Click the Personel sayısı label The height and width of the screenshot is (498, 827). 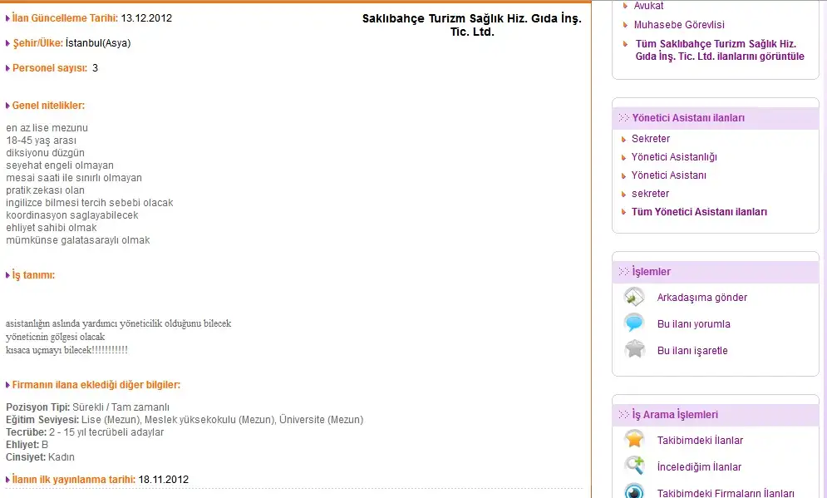50,68
